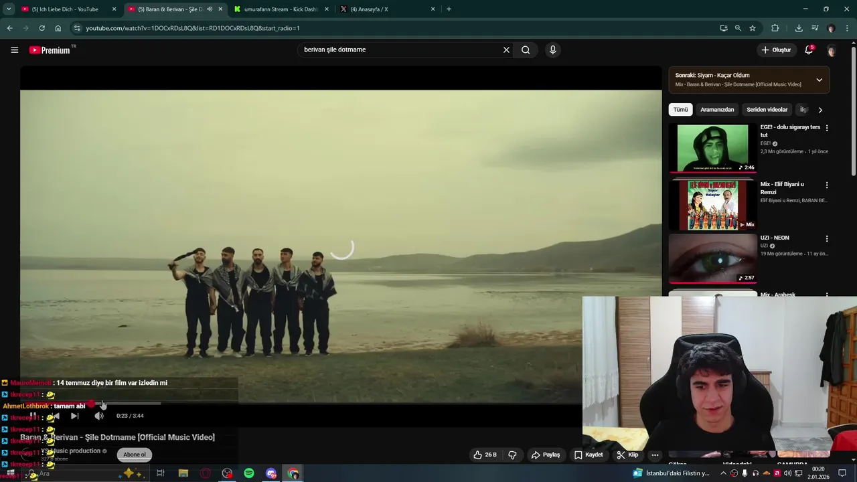857x482 pixels.
Task: Open Chrome media controls icon
Action: [815, 28]
